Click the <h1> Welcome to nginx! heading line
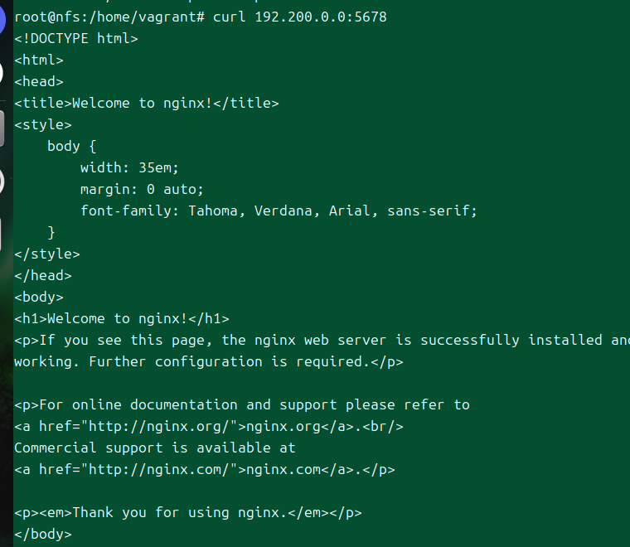The height and width of the screenshot is (547, 630). coord(122,318)
